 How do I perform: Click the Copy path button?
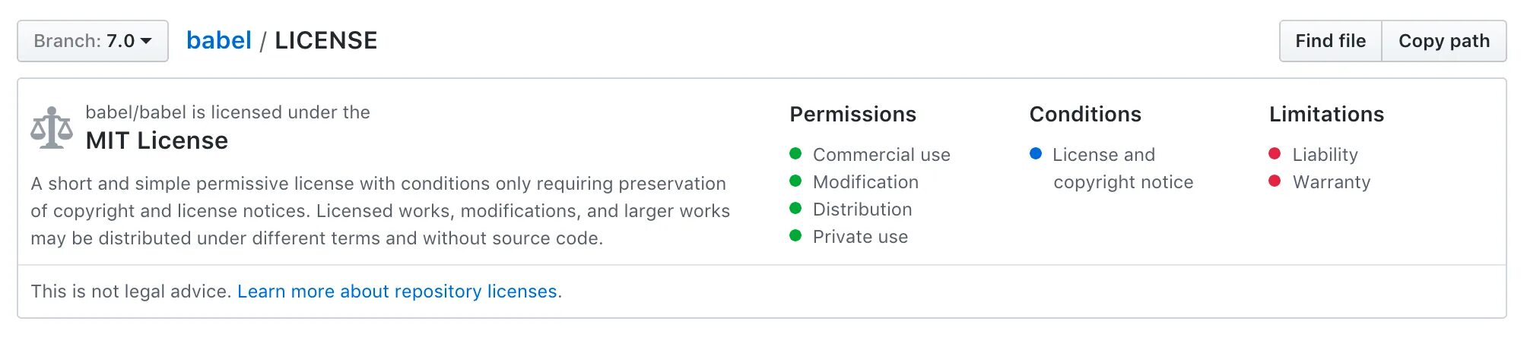click(x=1443, y=41)
